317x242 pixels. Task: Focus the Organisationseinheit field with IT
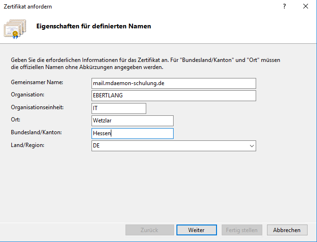[x=119, y=108]
